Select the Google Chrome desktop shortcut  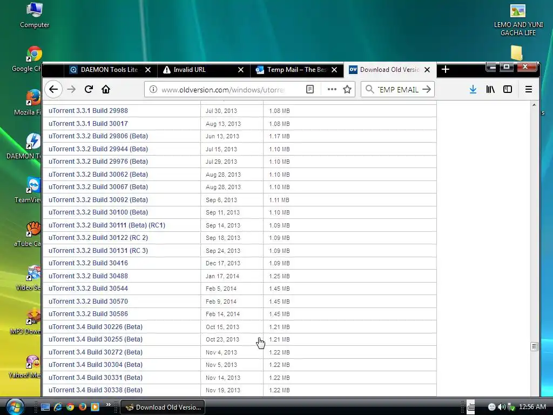(x=28, y=59)
